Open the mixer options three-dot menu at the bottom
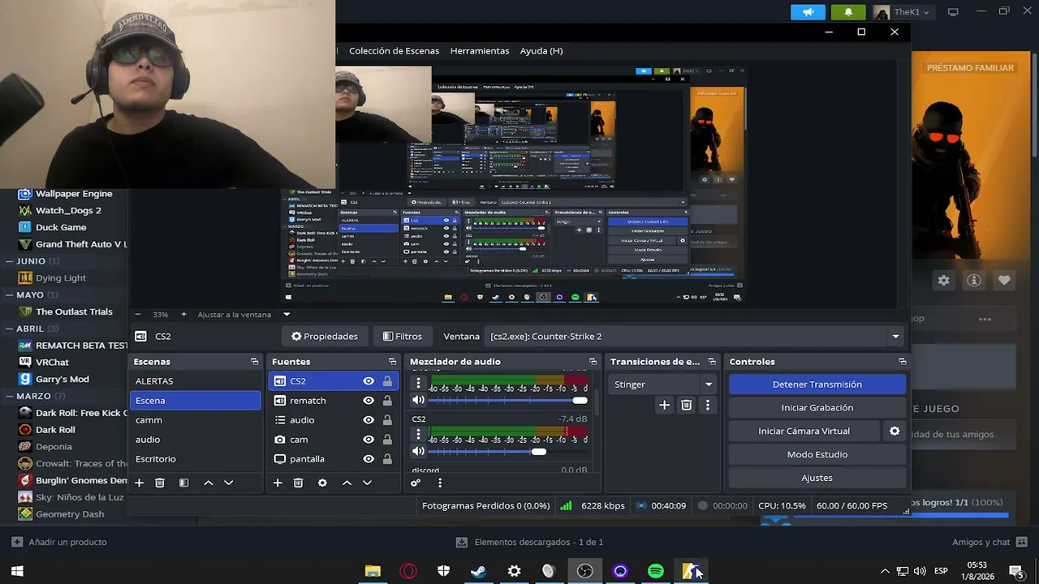Screen dimensions: 1039x584 440,483
